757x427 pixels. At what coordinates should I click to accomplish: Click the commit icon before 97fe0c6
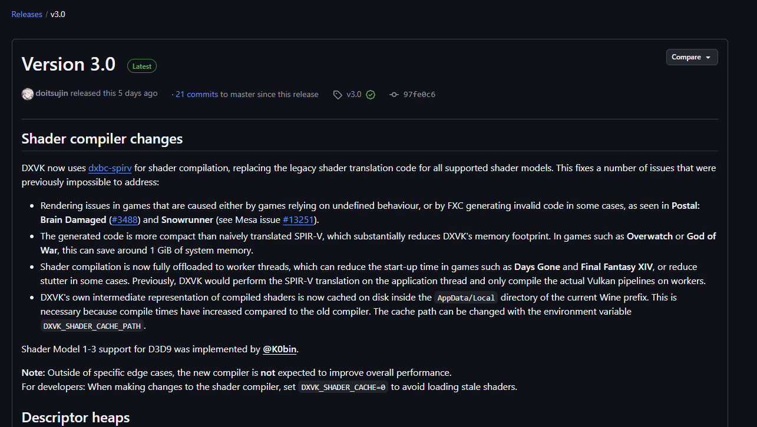coord(394,95)
